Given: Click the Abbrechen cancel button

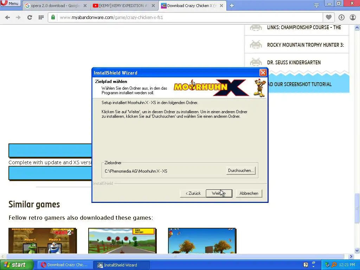Looking at the screenshot, I should click(x=249, y=193).
